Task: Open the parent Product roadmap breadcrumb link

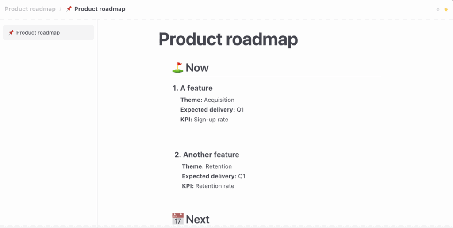Action: pos(30,9)
